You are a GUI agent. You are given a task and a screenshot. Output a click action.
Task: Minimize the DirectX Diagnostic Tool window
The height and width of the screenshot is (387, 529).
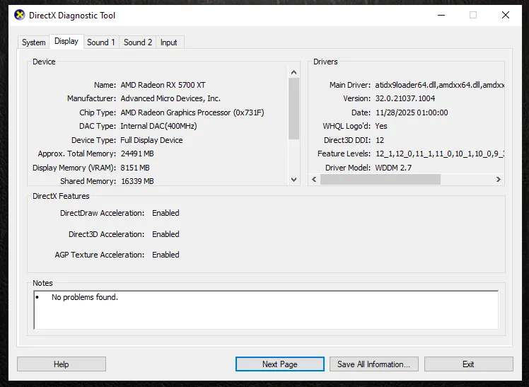441,15
